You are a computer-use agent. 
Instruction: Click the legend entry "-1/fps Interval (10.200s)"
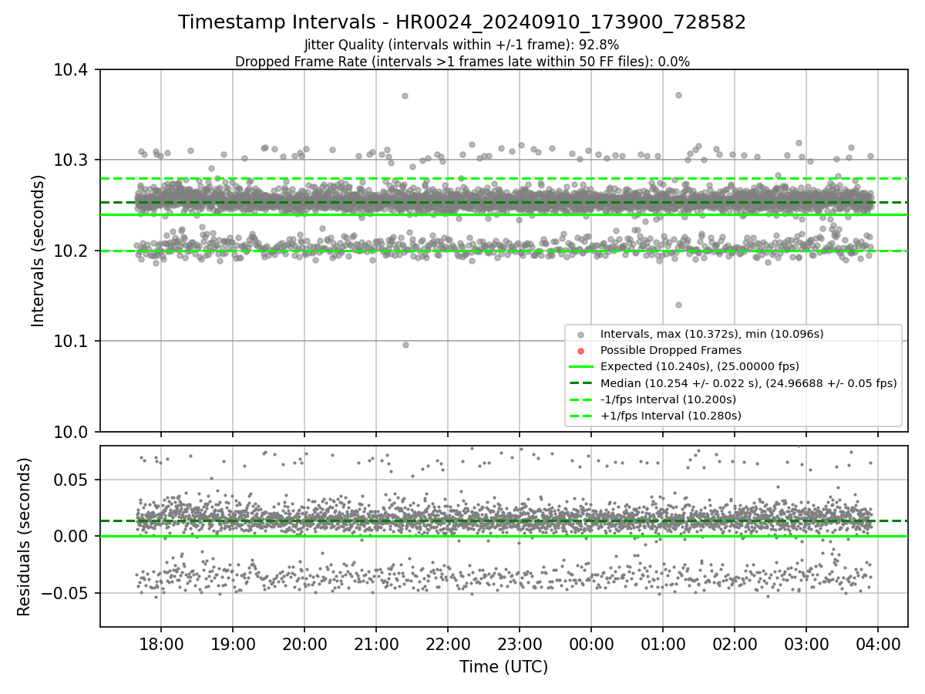point(668,399)
